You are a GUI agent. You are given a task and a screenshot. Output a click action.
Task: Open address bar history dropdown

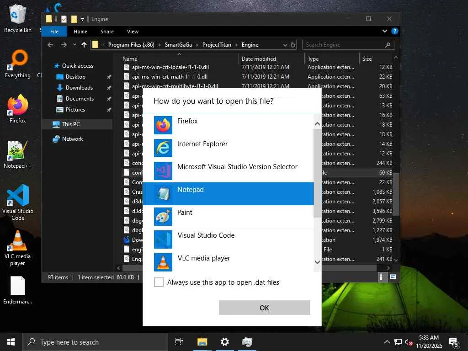(285, 45)
